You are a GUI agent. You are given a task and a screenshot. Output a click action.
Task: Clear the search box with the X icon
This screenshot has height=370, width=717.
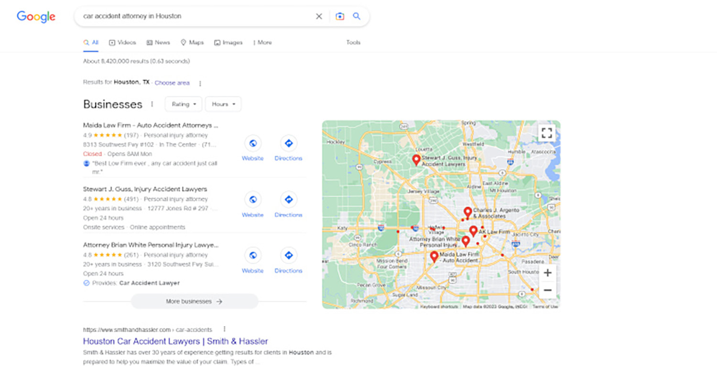pyautogui.click(x=319, y=16)
